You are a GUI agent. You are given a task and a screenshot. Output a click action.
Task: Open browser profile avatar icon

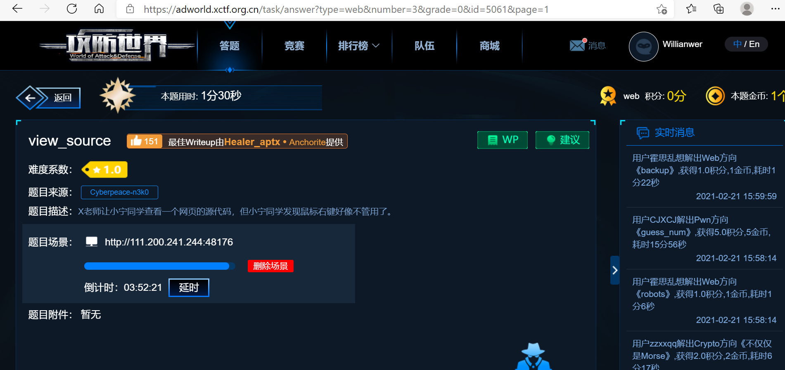click(x=747, y=9)
